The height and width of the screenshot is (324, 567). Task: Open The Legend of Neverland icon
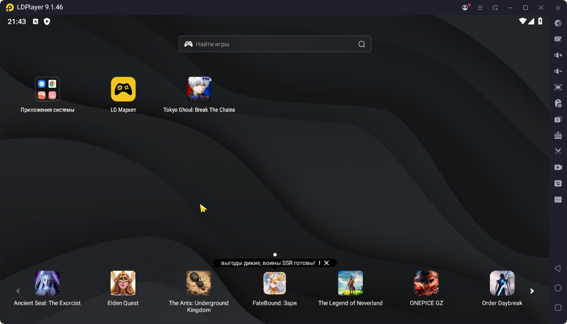(350, 283)
